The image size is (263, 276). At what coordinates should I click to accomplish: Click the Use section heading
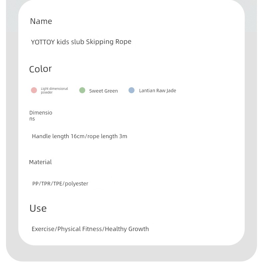coord(38,208)
